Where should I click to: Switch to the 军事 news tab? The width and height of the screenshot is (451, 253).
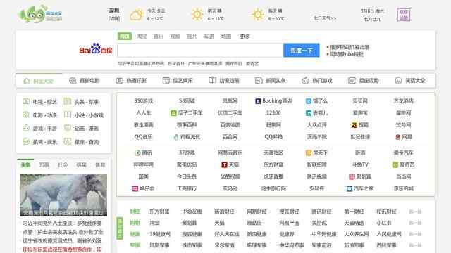pyautogui.click(x=44, y=165)
